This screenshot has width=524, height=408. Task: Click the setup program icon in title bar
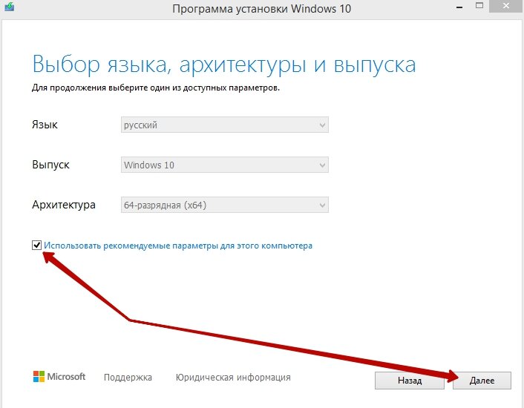(9, 7)
